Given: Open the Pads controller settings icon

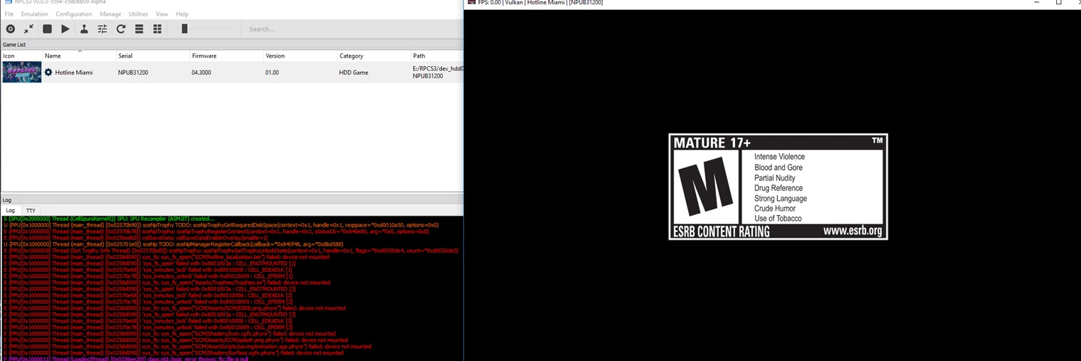Looking at the screenshot, I should tap(84, 29).
